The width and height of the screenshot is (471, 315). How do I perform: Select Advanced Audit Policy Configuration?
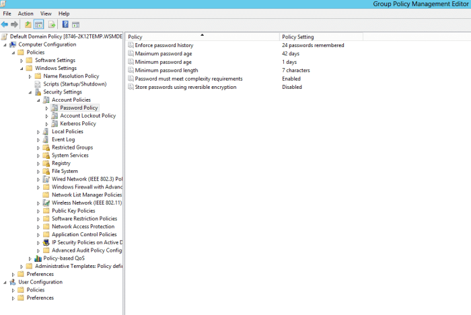(87, 250)
